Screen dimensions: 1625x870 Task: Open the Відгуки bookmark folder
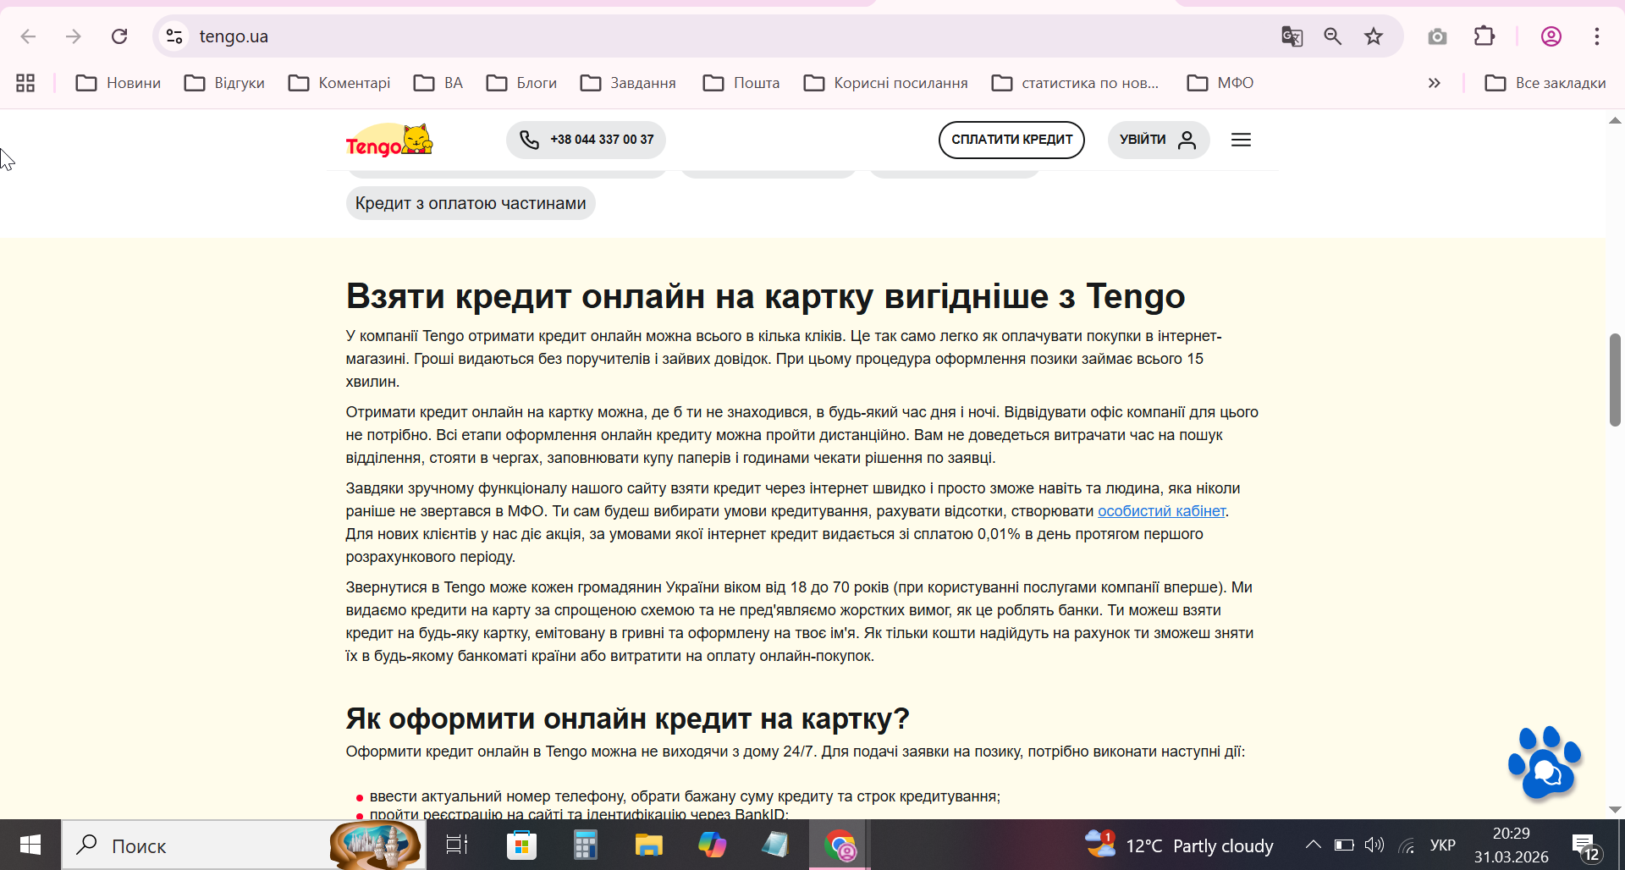[x=224, y=83]
